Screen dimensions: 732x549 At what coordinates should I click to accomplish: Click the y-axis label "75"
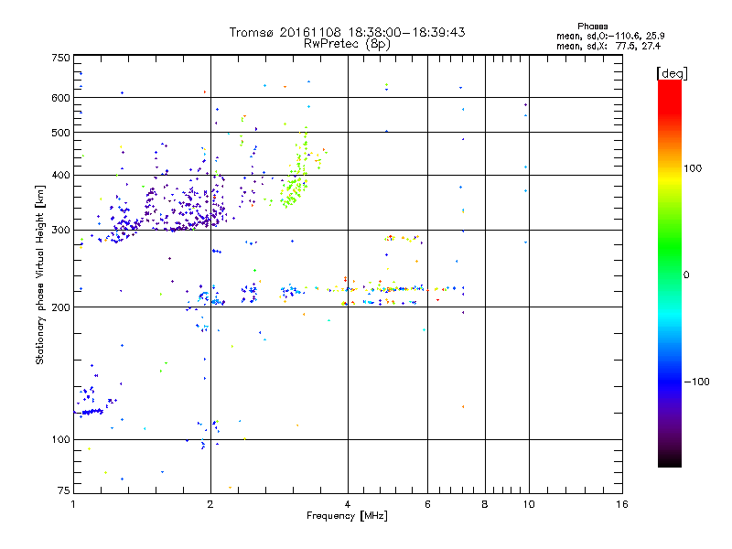tap(64, 490)
